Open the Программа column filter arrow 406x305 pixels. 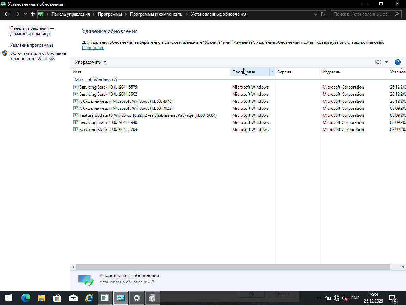[x=271, y=72]
